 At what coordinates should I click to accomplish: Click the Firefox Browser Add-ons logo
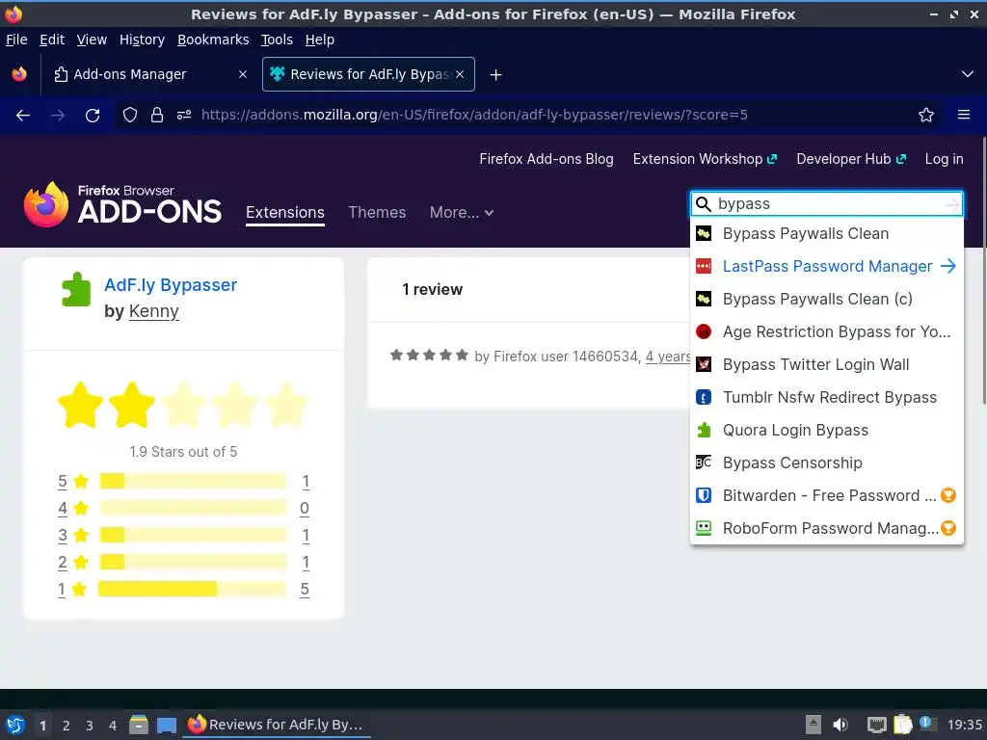[122, 204]
